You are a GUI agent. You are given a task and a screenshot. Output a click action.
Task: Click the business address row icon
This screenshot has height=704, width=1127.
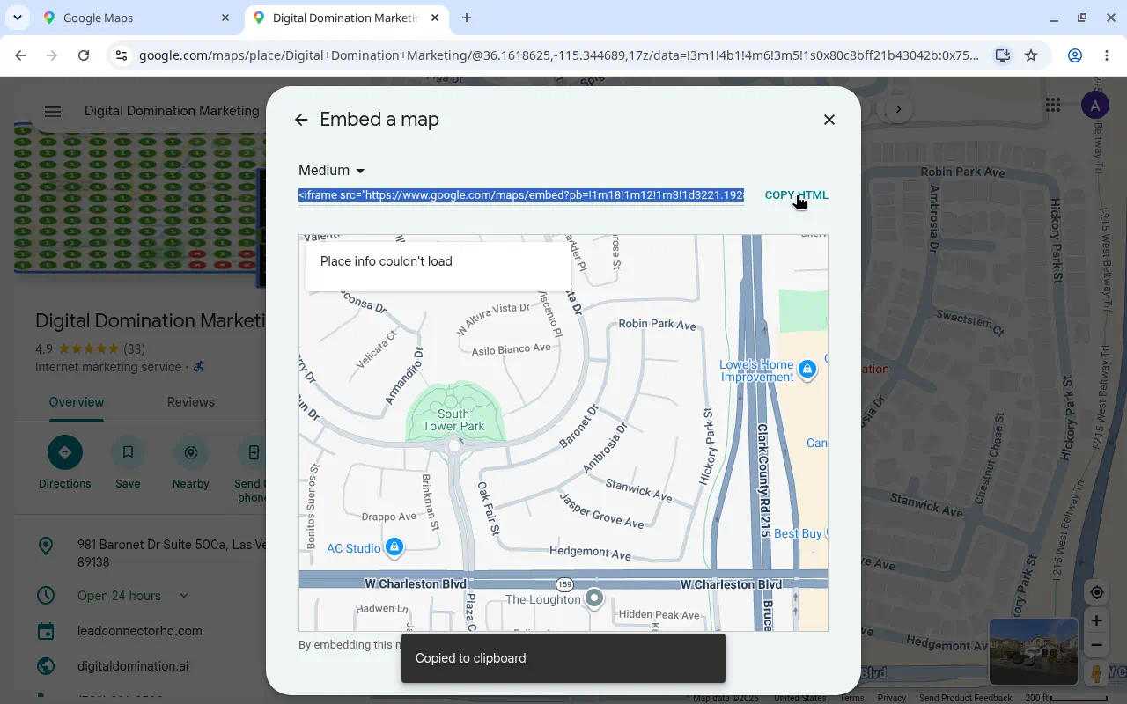tap(46, 546)
